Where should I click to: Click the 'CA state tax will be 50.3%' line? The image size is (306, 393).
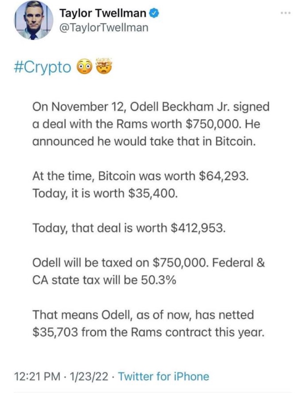point(104,280)
